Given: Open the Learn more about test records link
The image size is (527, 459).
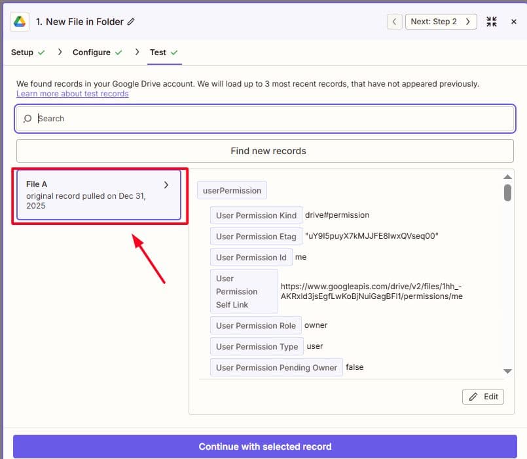Looking at the screenshot, I should coord(72,94).
